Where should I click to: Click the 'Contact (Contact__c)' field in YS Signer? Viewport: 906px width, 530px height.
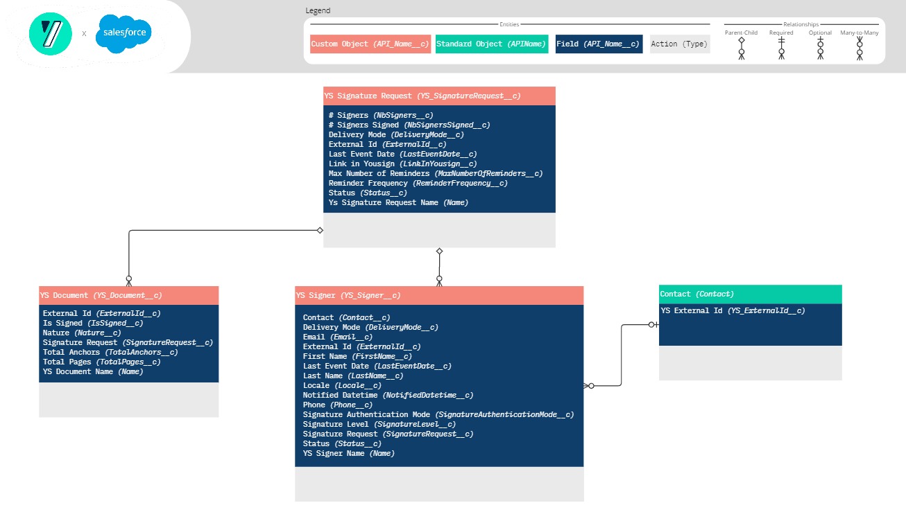(346, 317)
